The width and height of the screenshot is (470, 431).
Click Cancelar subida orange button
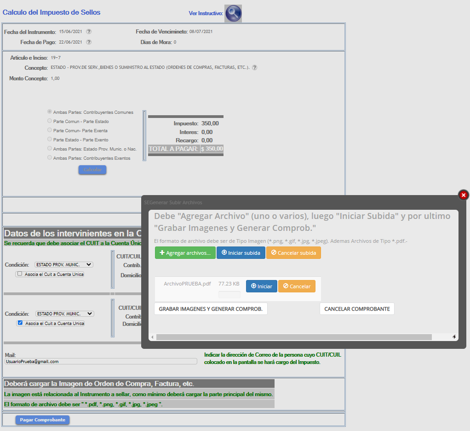[293, 253]
